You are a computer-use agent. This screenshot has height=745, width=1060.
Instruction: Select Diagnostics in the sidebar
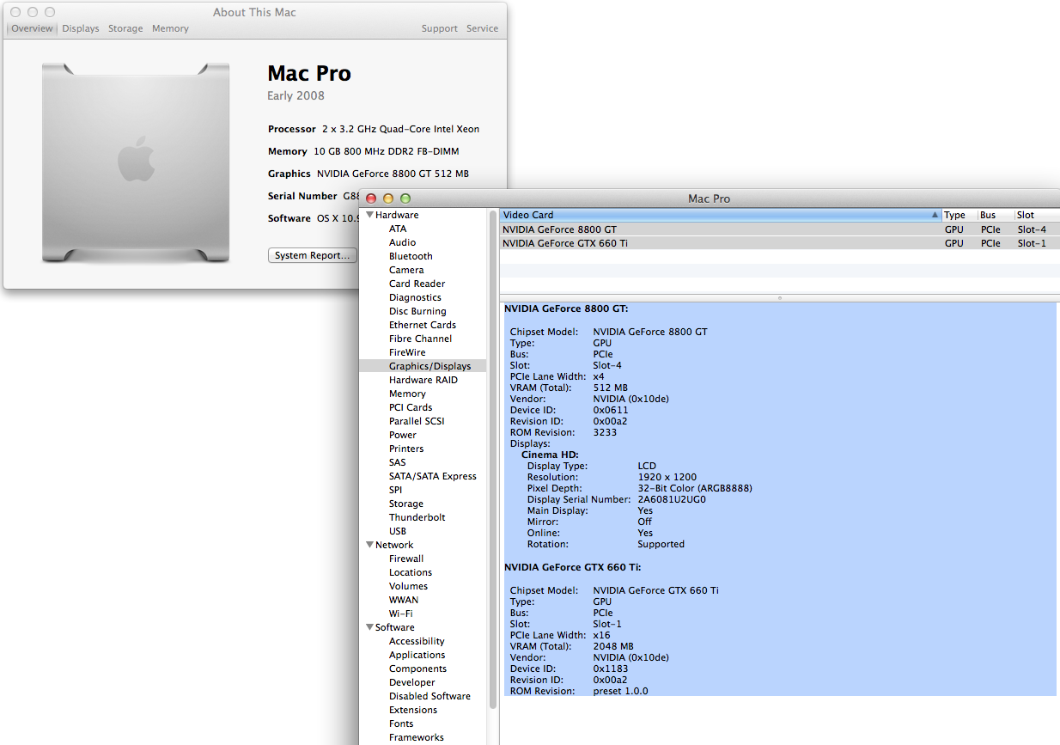point(415,297)
